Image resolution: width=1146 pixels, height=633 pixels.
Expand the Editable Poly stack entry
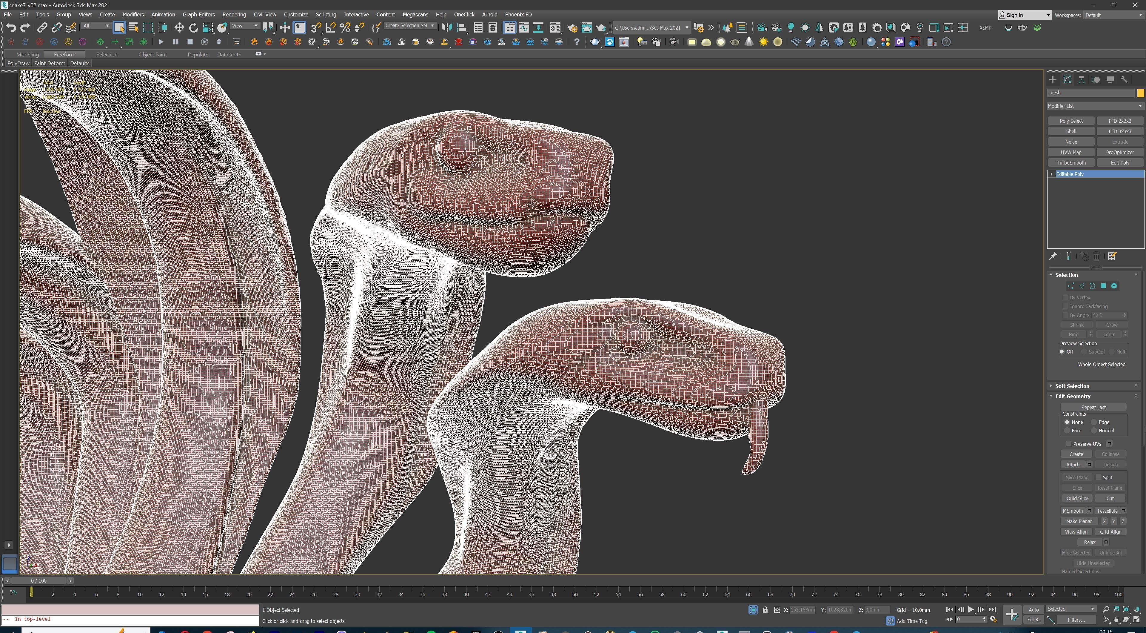coord(1052,174)
